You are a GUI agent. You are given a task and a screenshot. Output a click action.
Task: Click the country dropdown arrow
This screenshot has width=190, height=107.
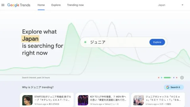(182, 5)
